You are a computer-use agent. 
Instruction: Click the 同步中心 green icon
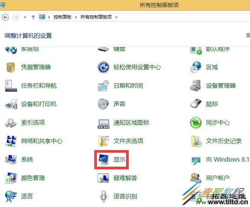(x=196, y=123)
